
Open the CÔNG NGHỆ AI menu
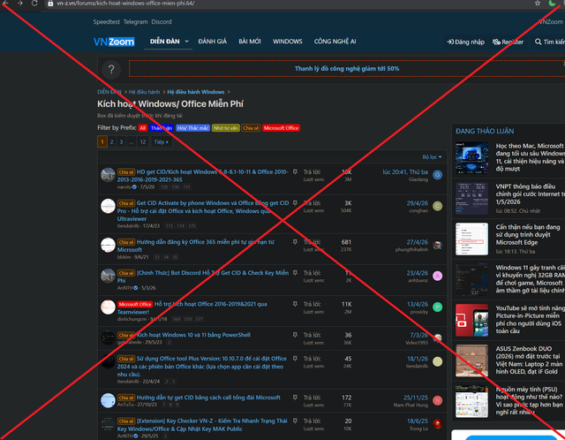click(335, 42)
